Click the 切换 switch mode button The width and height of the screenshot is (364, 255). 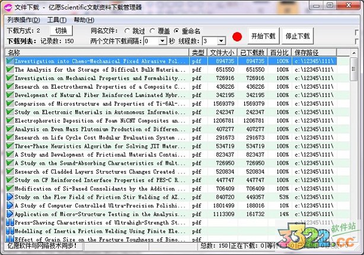[61, 31]
